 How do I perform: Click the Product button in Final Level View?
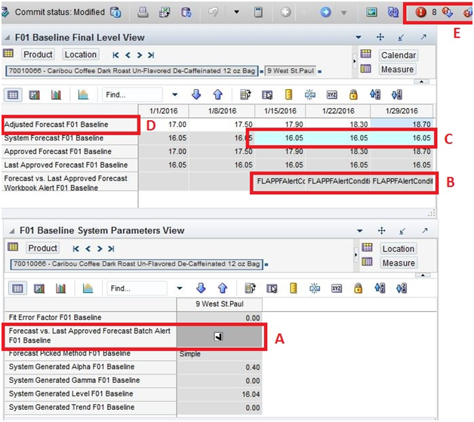pyautogui.click(x=38, y=54)
